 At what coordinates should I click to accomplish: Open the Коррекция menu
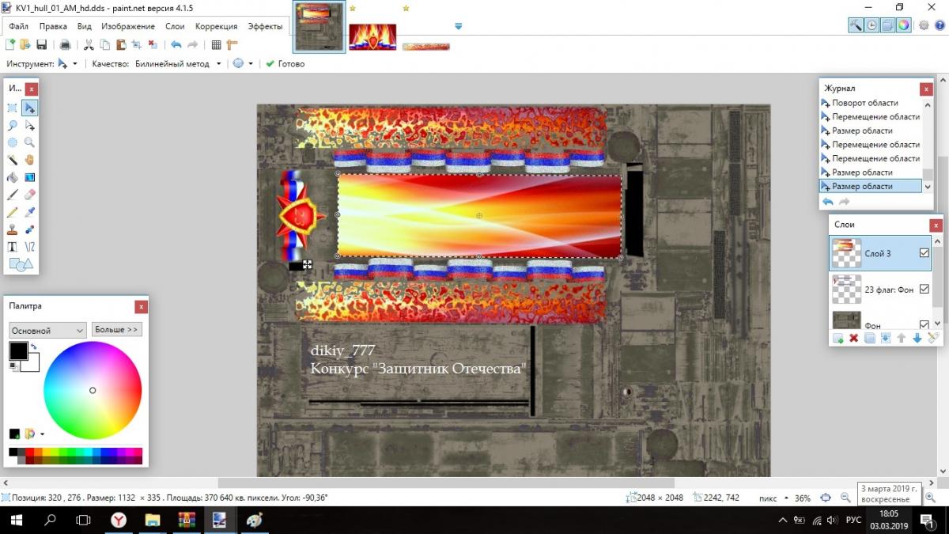point(216,26)
